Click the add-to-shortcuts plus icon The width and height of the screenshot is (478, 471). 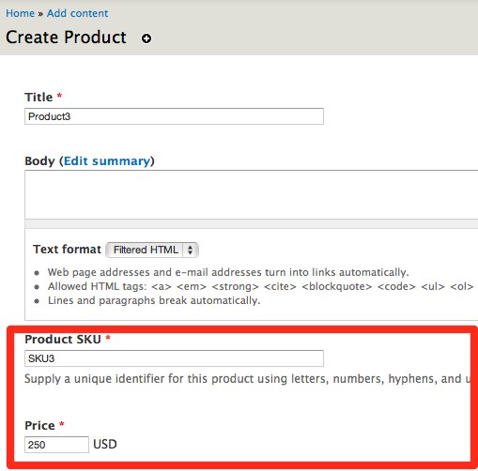point(146,38)
